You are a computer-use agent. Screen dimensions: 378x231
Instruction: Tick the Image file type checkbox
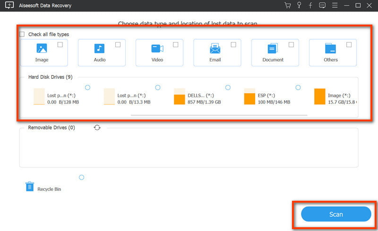pyautogui.click(x=60, y=44)
